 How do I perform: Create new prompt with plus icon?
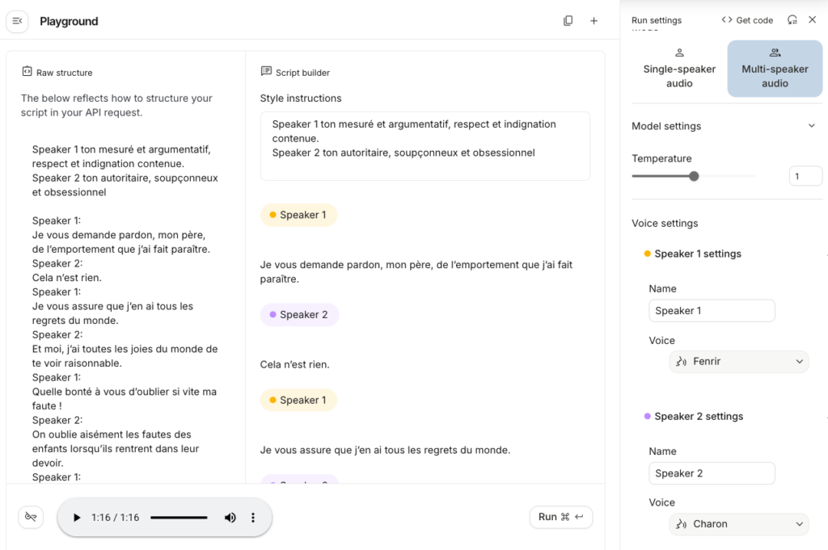pos(594,21)
